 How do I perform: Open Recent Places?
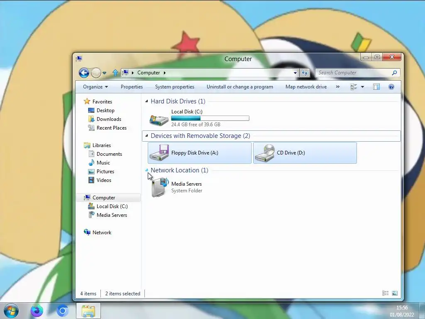111,128
